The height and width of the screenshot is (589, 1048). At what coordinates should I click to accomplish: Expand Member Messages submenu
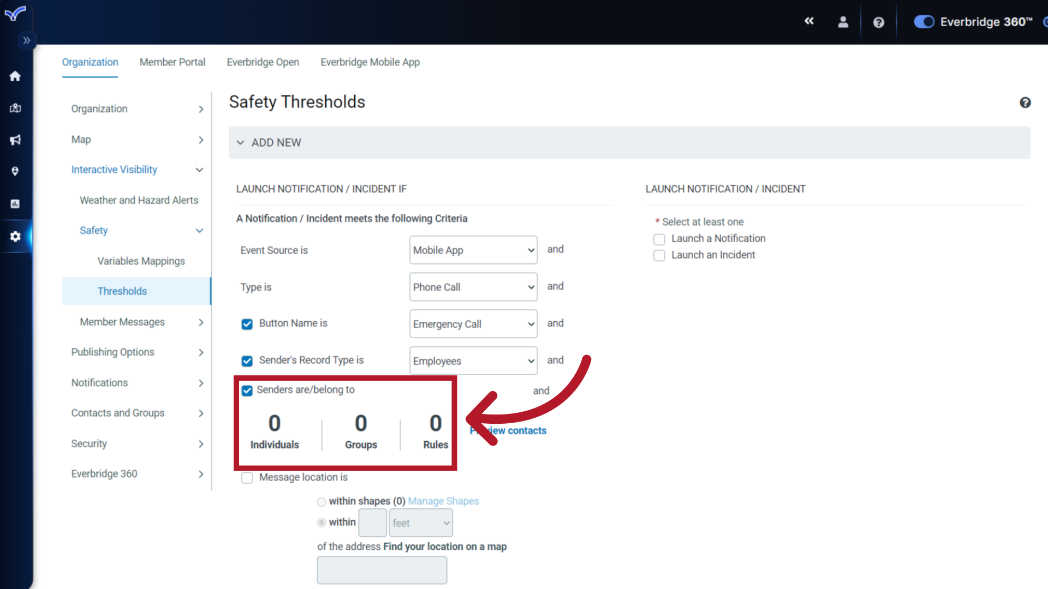click(141, 322)
